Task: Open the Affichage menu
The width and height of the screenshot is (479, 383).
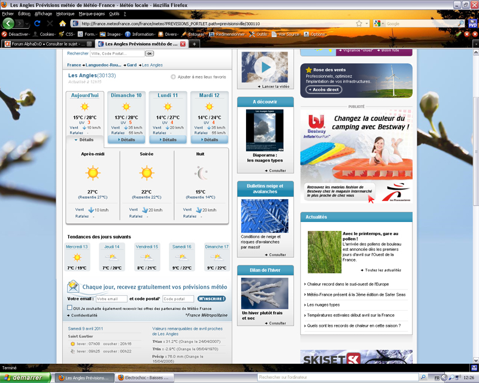Action: (x=43, y=14)
